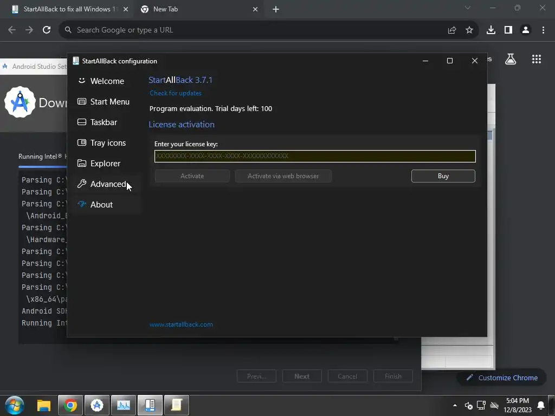Open Chrome downloads
The image size is (555, 416).
tap(491, 30)
